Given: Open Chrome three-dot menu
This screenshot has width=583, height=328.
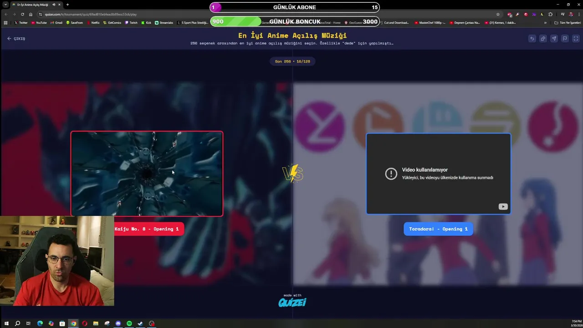Looking at the screenshot, I should click(578, 14).
